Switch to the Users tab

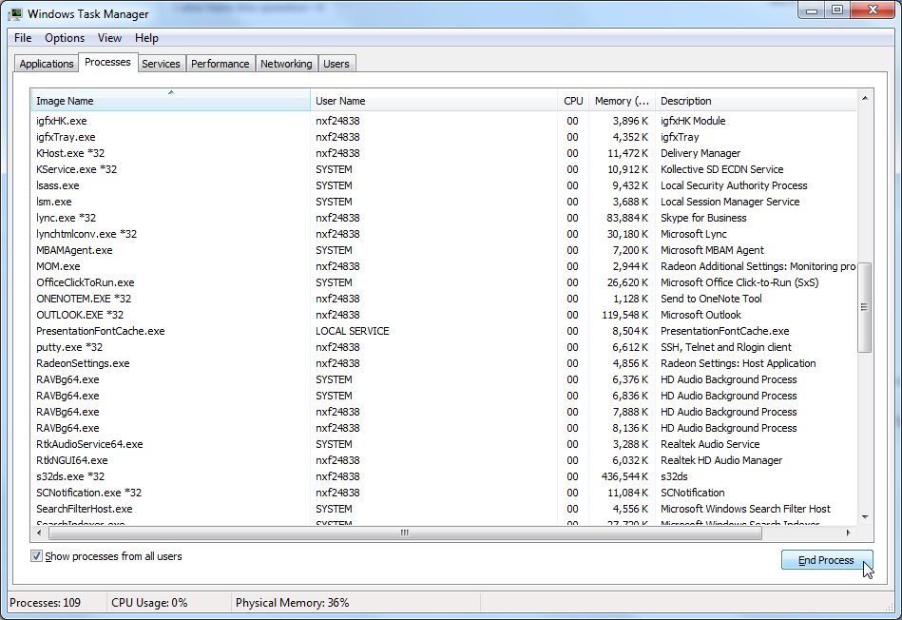[336, 64]
